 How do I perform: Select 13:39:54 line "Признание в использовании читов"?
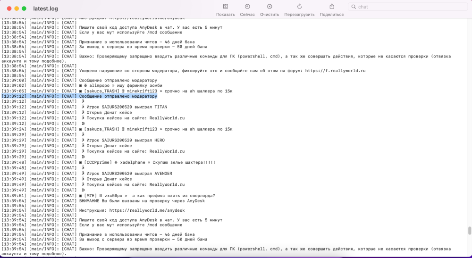98,234
